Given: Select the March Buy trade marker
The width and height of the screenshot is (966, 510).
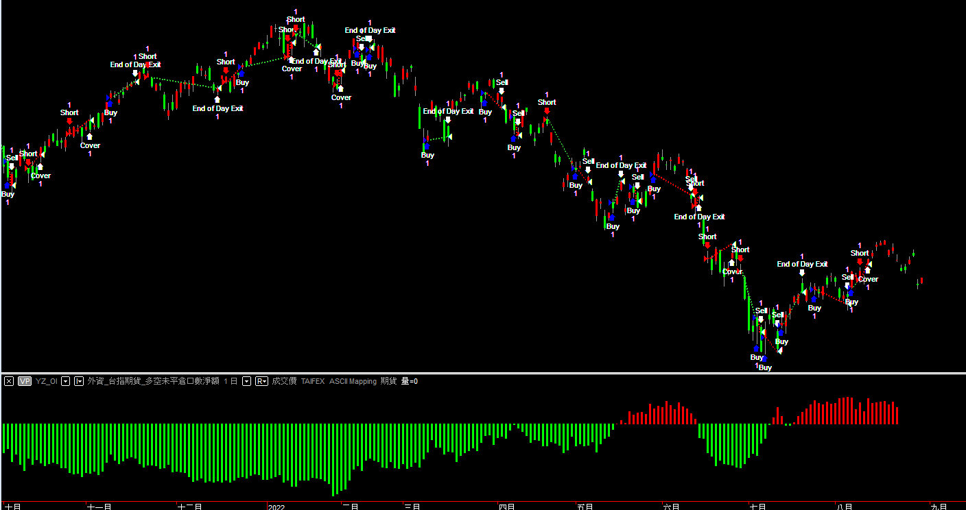Looking at the screenshot, I should tap(427, 155).
